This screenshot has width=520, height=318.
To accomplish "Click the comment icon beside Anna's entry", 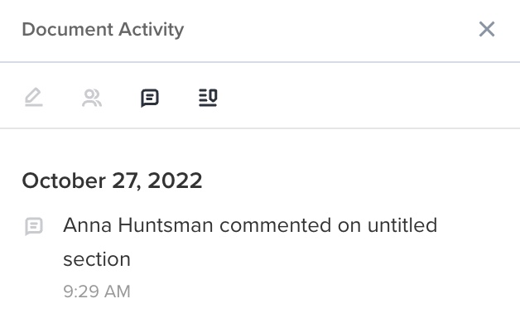I will 34,226.
